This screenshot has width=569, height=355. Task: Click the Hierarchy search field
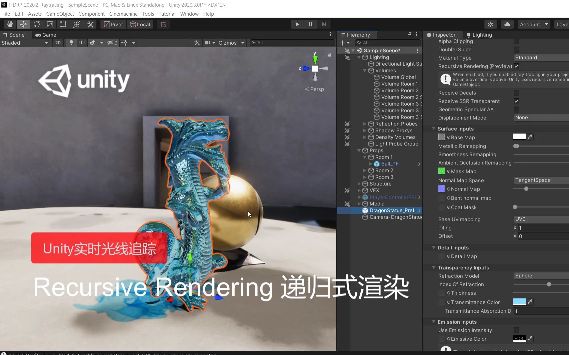pos(387,43)
